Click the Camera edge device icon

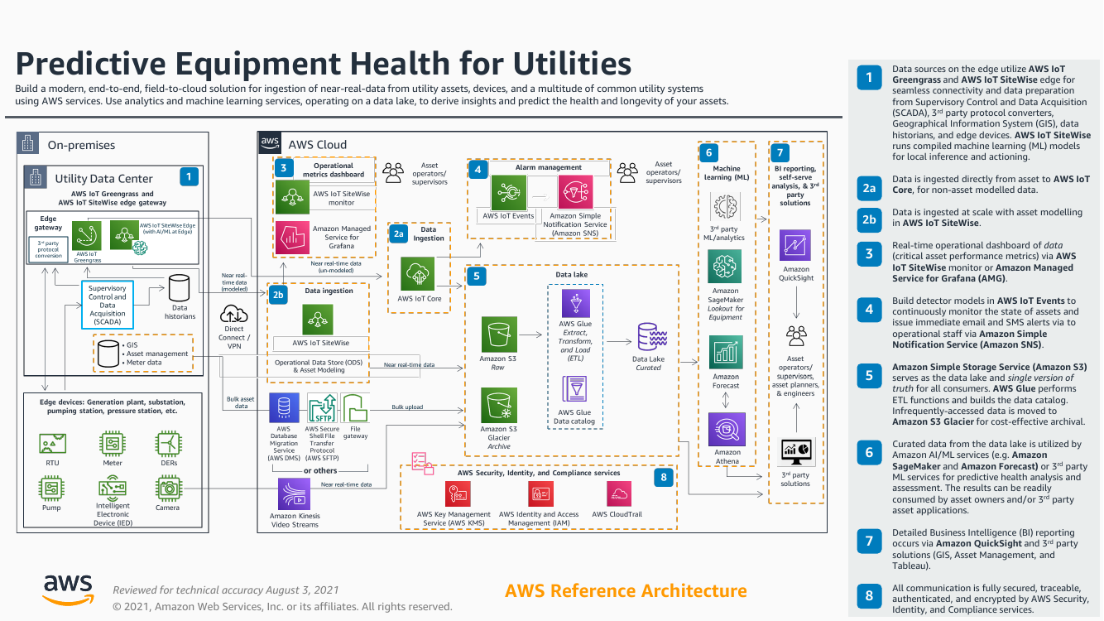[168, 489]
